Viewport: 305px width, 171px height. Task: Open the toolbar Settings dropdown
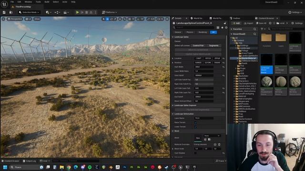tap(295, 12)
